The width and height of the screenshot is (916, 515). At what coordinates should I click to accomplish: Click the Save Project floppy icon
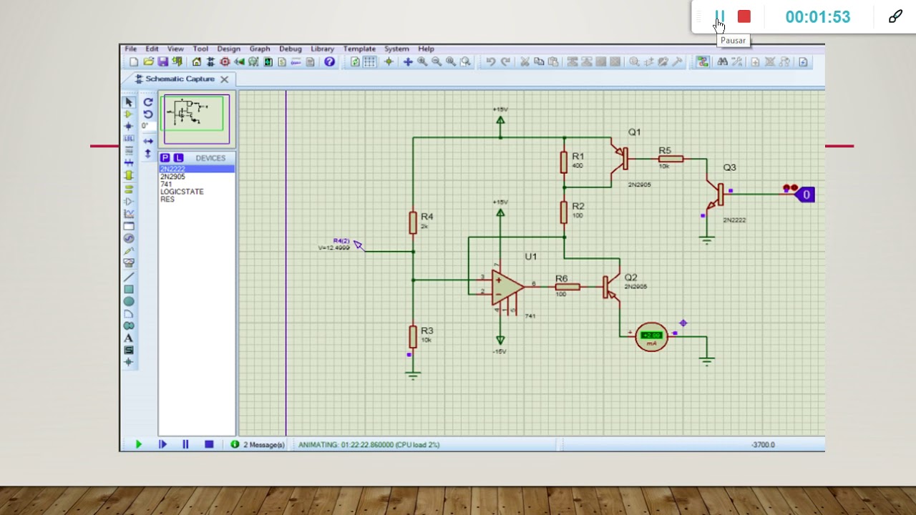(x=162, y=62)
